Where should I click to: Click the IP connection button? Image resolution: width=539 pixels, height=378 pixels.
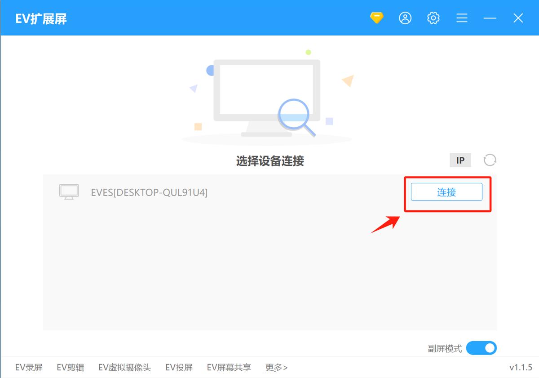460,160
